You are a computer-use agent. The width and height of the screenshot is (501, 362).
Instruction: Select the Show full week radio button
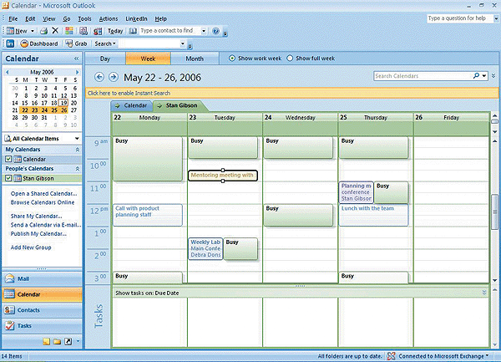290,59
